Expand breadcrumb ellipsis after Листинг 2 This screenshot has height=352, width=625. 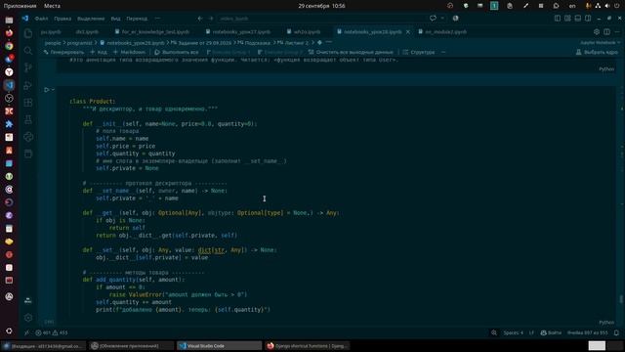[328, 42]
